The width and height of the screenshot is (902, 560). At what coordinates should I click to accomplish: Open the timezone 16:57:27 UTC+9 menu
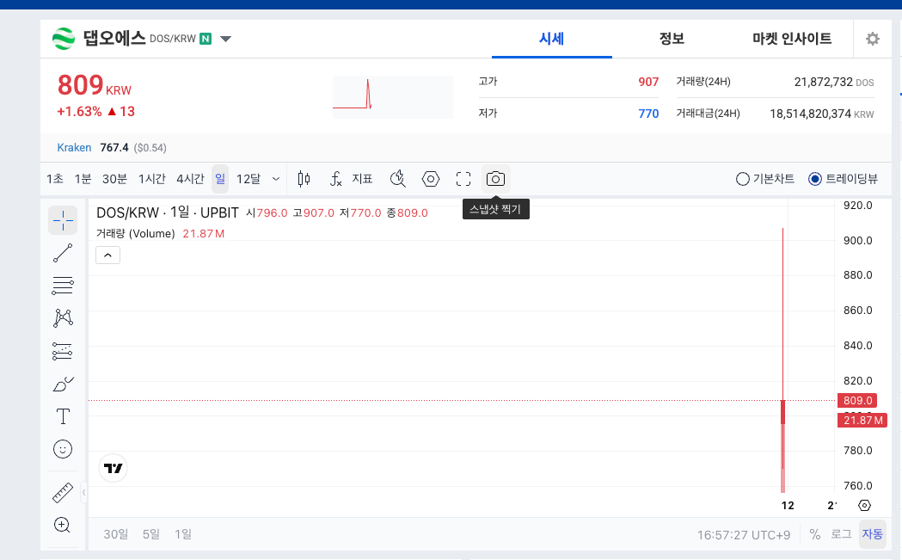coord(744,535)
